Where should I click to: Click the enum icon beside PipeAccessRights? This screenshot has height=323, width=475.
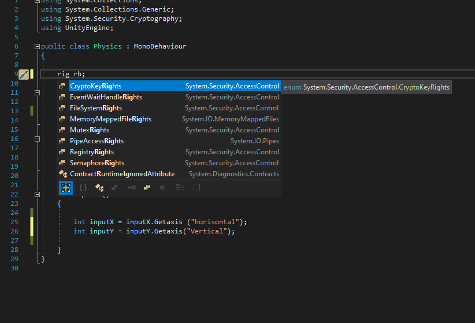click(x=62, y=141)
